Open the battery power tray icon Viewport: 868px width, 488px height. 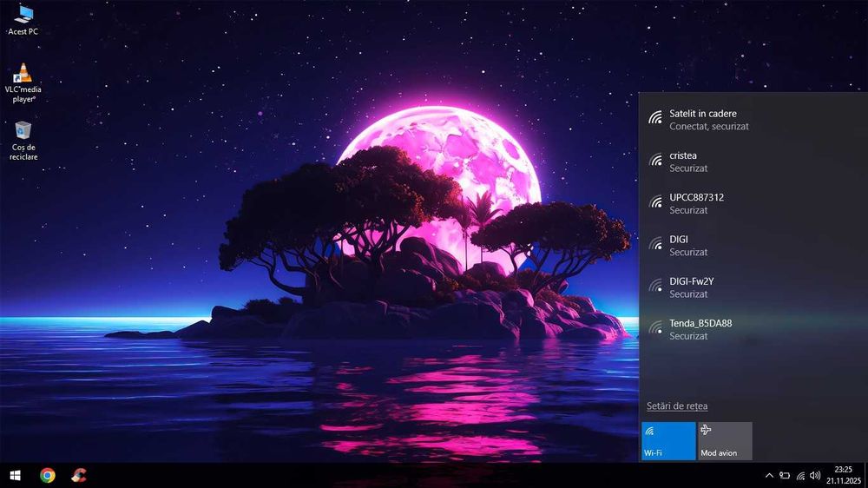[785, 475]
